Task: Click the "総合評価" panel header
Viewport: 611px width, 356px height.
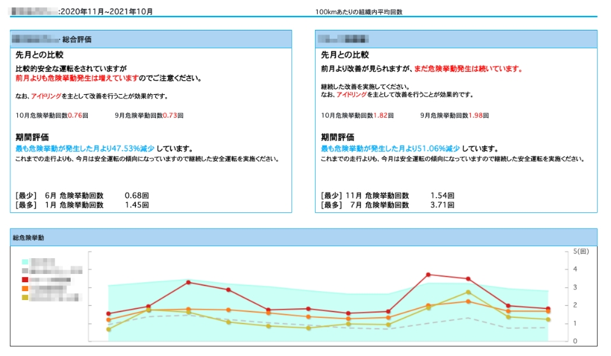Action: point(151,39)
